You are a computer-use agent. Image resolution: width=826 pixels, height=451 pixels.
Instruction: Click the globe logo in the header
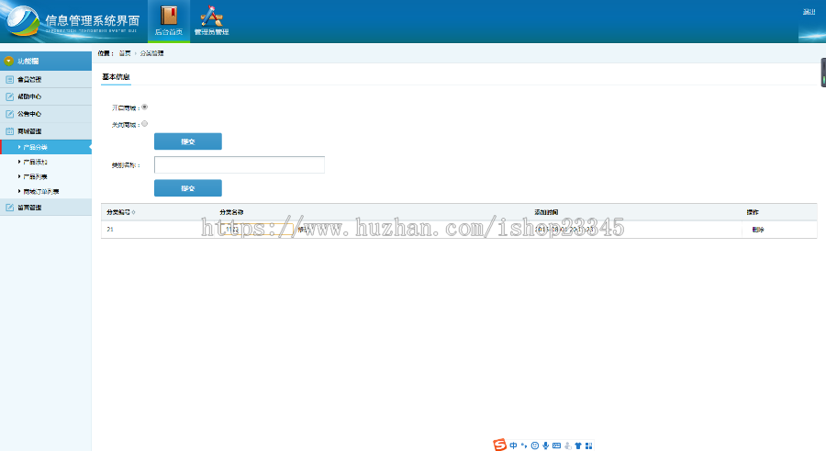21,21
